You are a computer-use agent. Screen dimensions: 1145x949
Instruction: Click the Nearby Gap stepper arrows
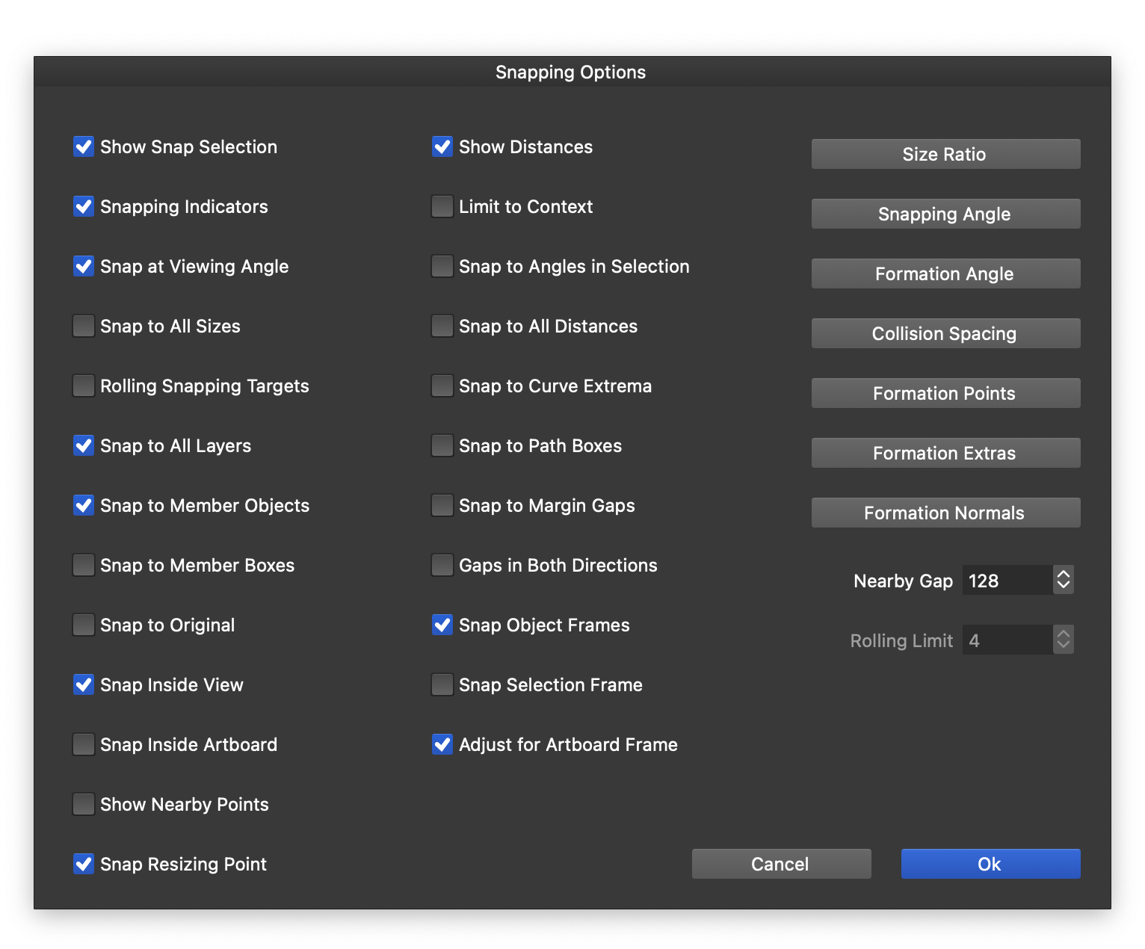(x=1064, y=580)
